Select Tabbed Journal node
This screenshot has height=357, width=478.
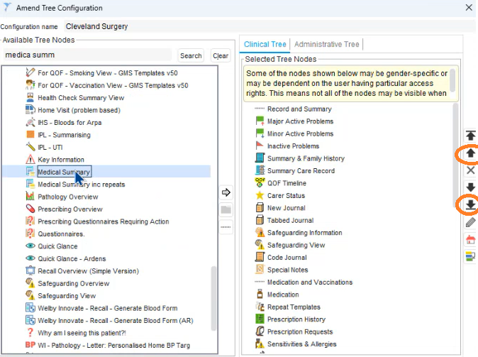point(290,220)
